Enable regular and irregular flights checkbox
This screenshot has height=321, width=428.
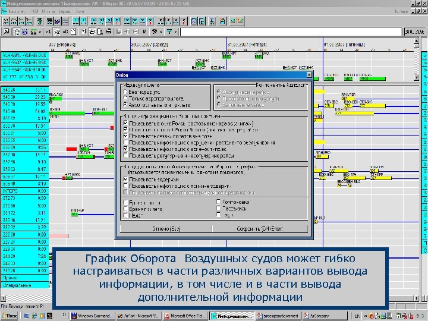click(125, 155)
